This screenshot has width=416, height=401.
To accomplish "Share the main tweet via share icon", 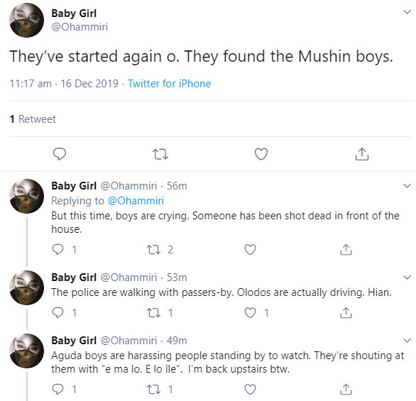I will (x=362, y=154).
